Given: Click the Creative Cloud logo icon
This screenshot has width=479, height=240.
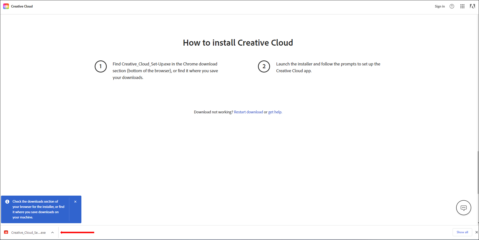Looking at the screenshot, I should pyautogui.click(x=6, y=6).
